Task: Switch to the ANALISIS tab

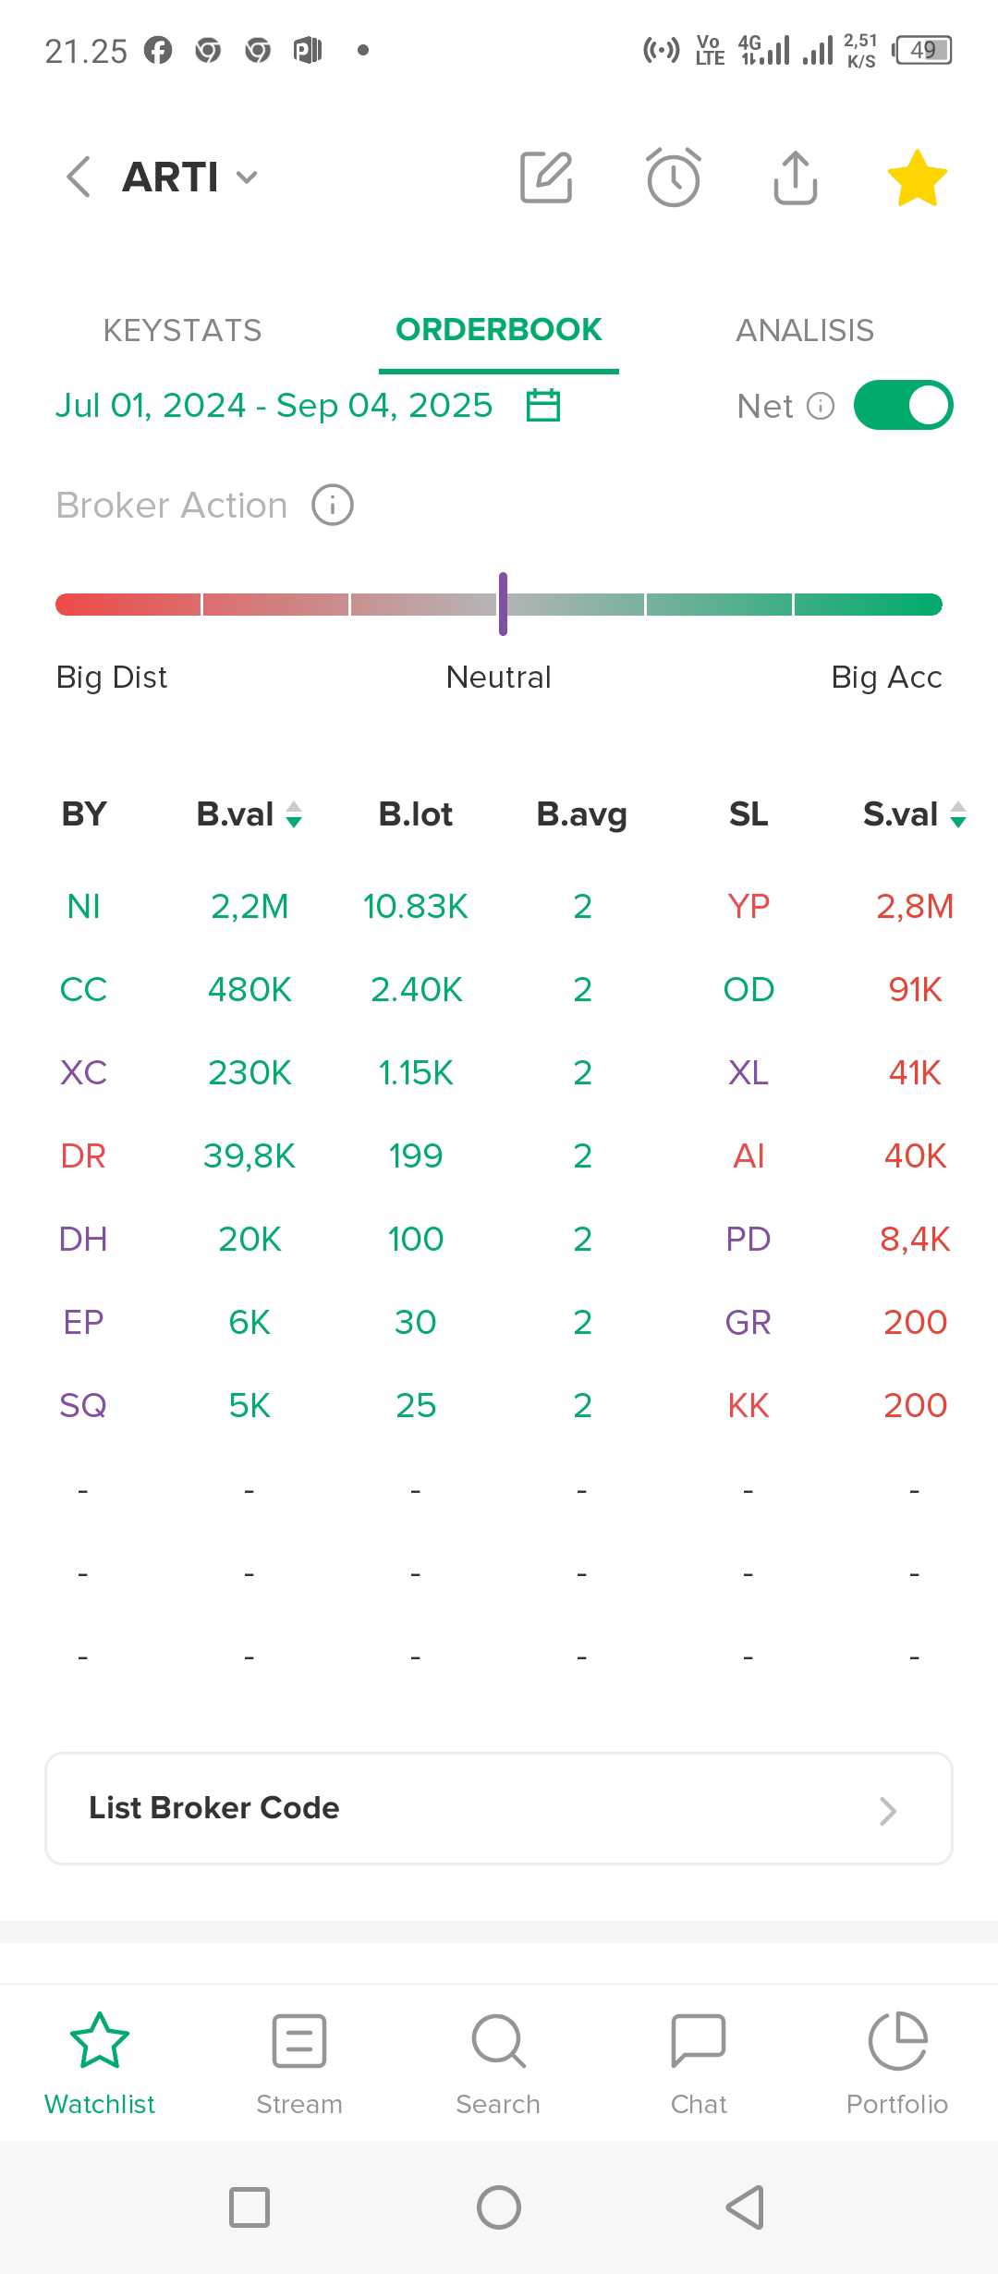Action: (x=805, y=330)
